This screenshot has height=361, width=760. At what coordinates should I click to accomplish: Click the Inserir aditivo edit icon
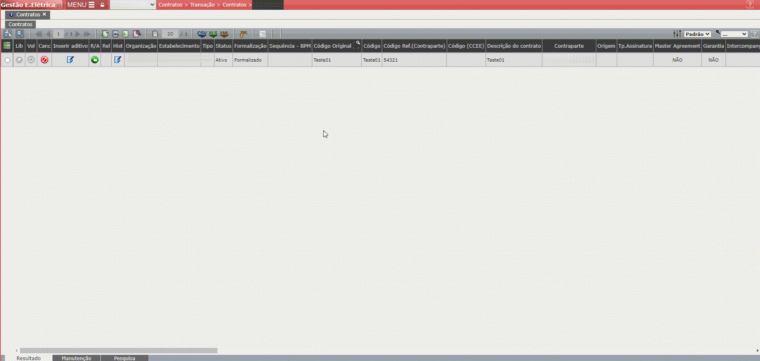pos(70,60)
